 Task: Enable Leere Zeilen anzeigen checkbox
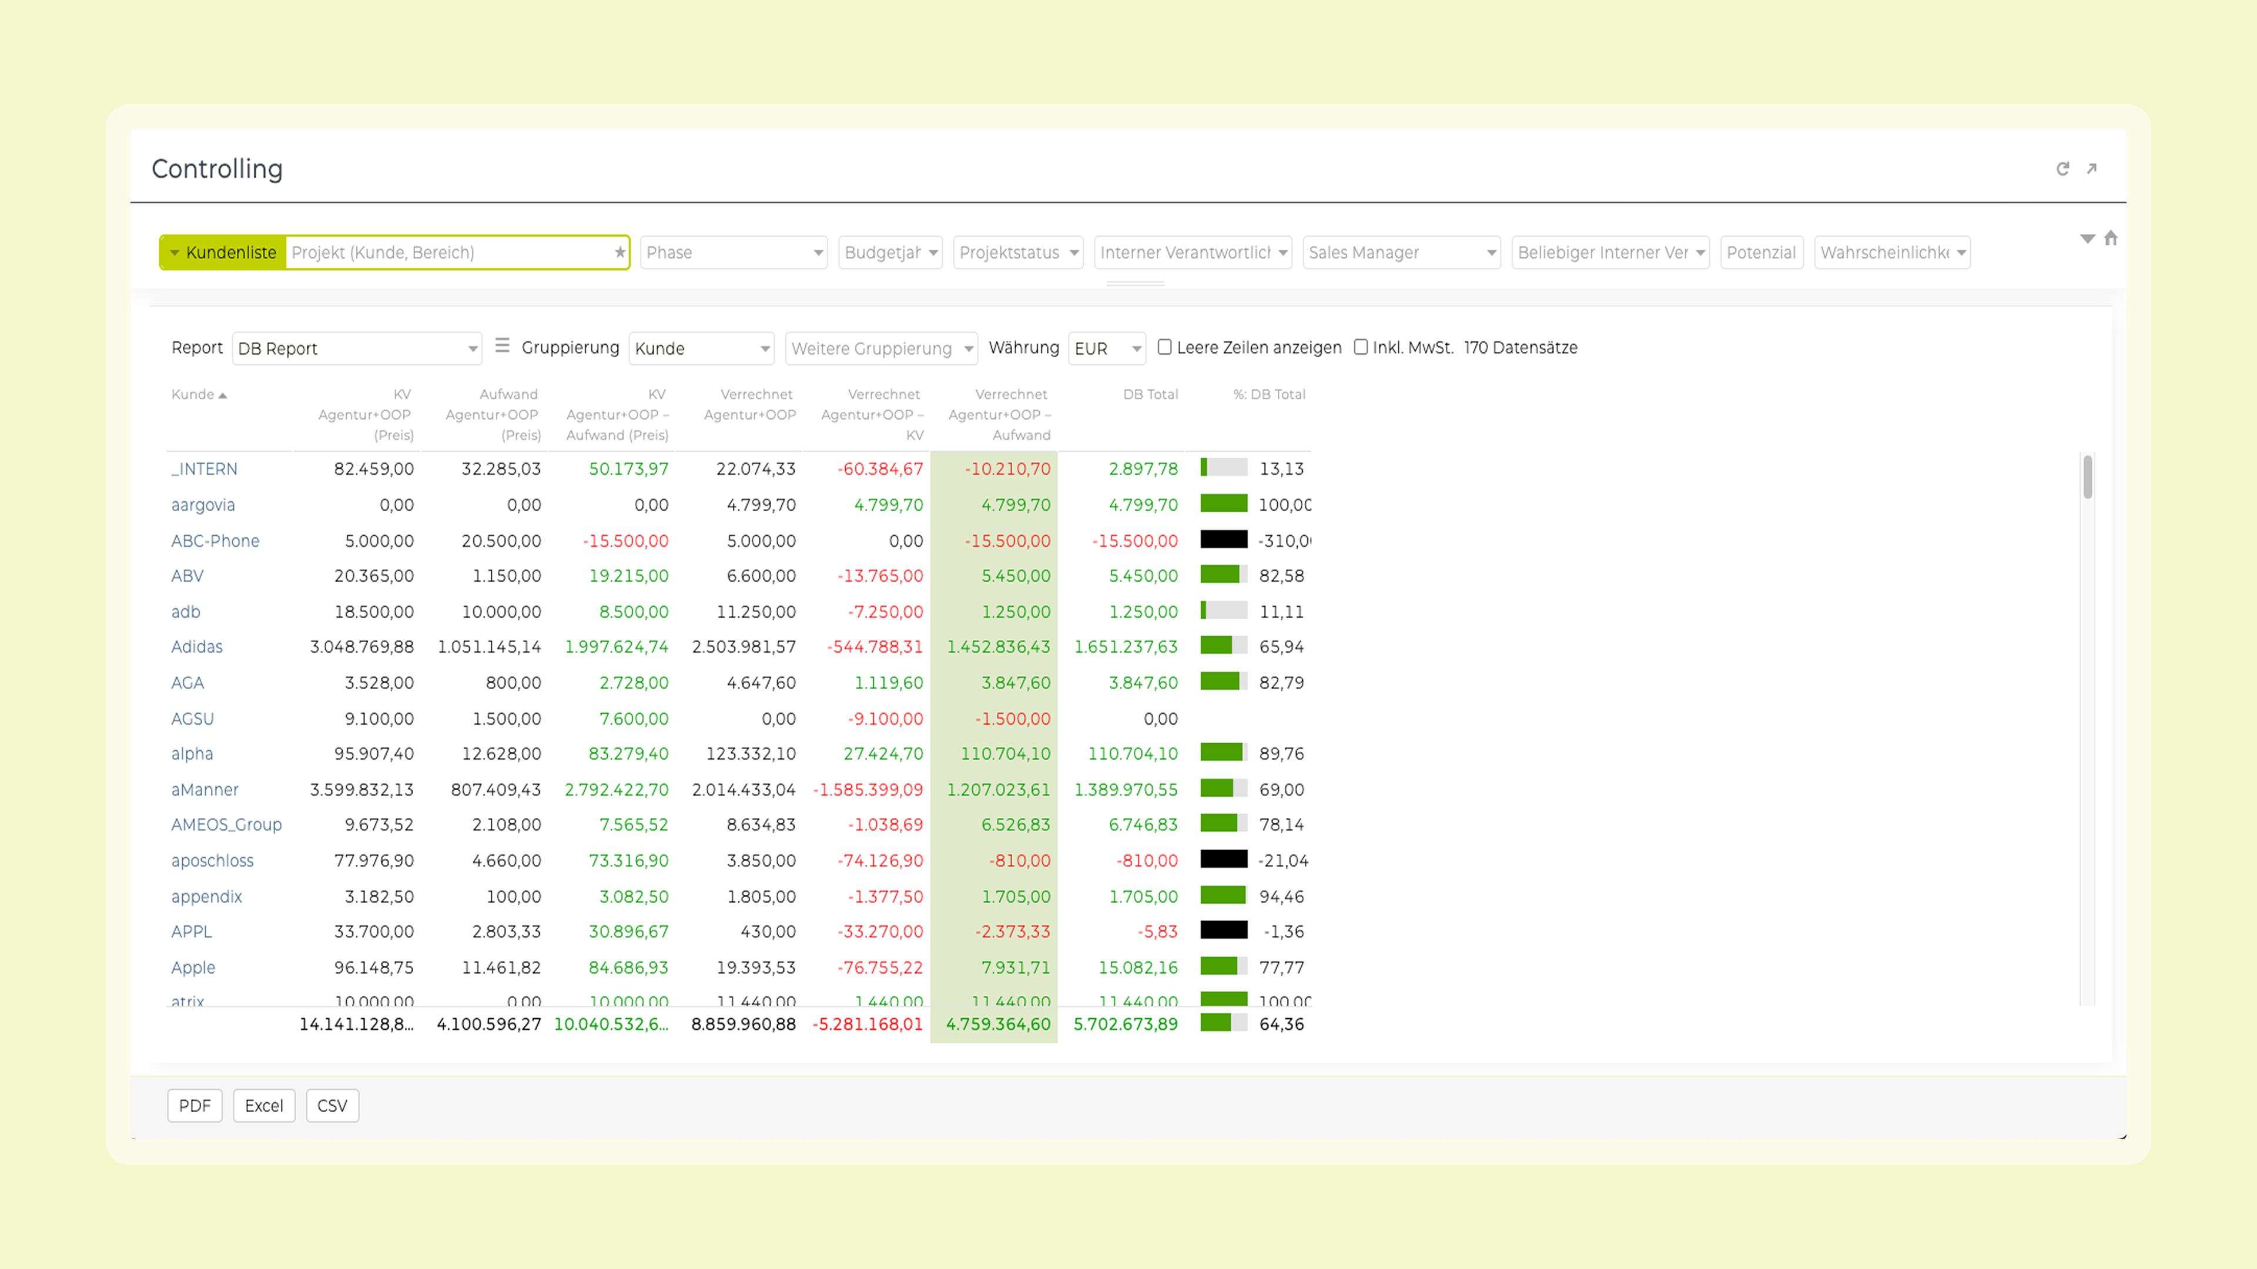point(1164,347)
